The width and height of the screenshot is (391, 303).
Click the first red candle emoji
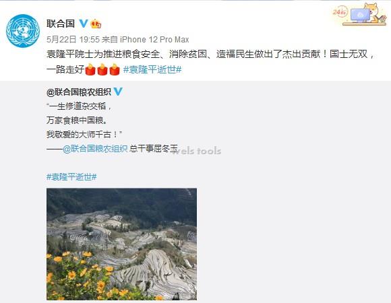(x=90, y=69)
